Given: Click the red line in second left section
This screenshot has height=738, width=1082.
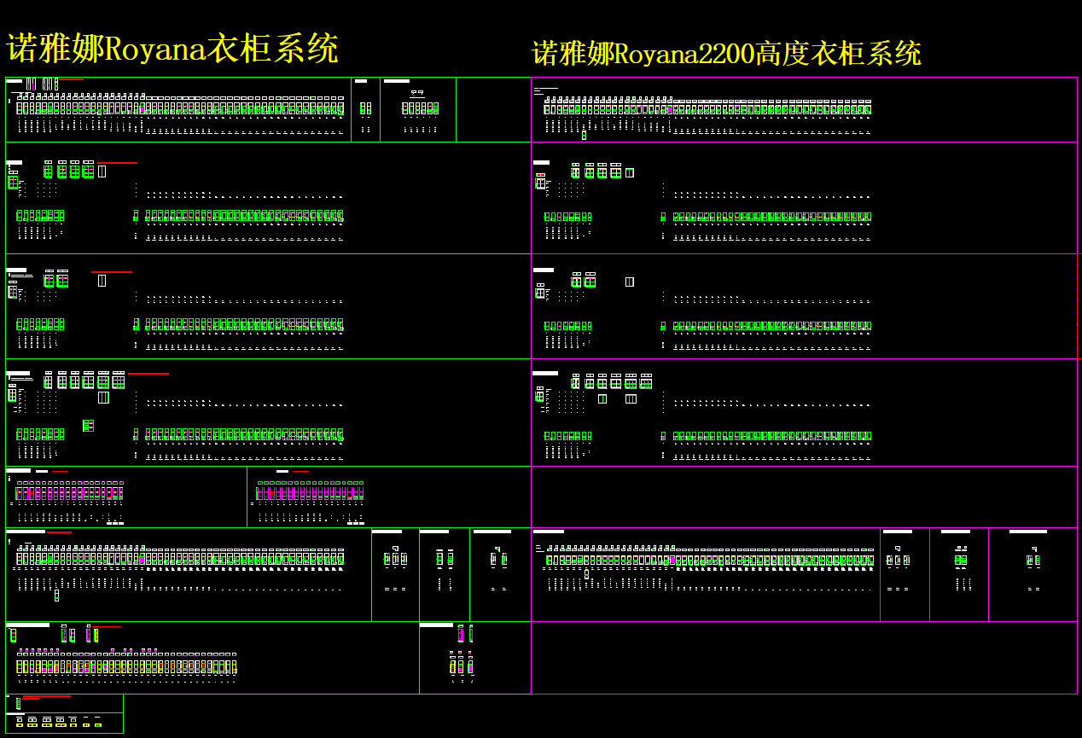Looking at the screenshot, I should click(x=117, y=162).
